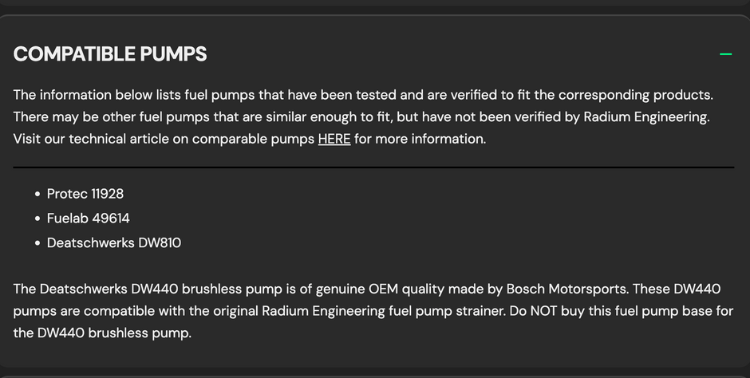The height and width of the screenshot is (378, 750).
Task: Select the Protec 11928 list item
Action: tap(85, 194)
